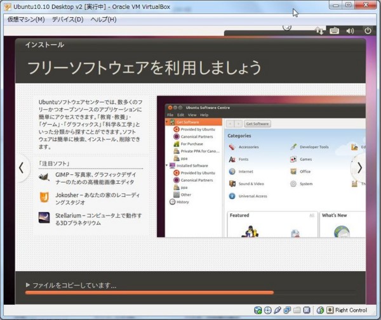Click the VirtualBox title bar icon
This screenshot has width=381, height=320.
click(x=8, y=7)
